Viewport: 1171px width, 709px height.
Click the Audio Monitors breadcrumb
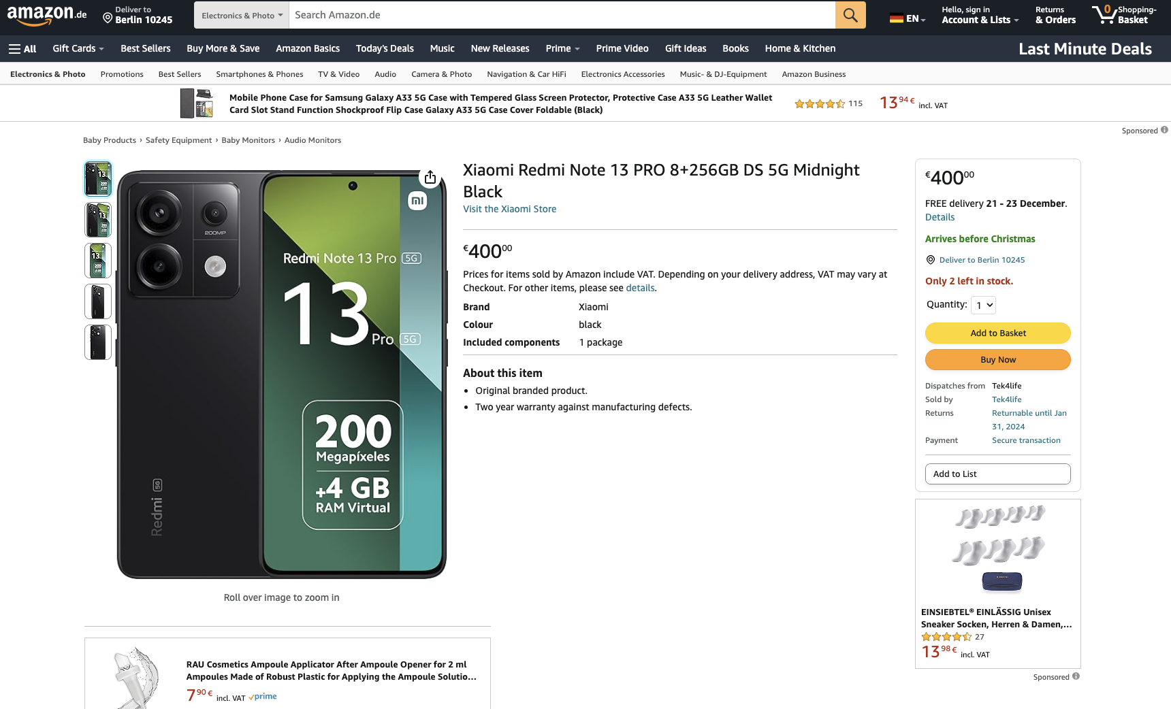[x=312, y=140]
